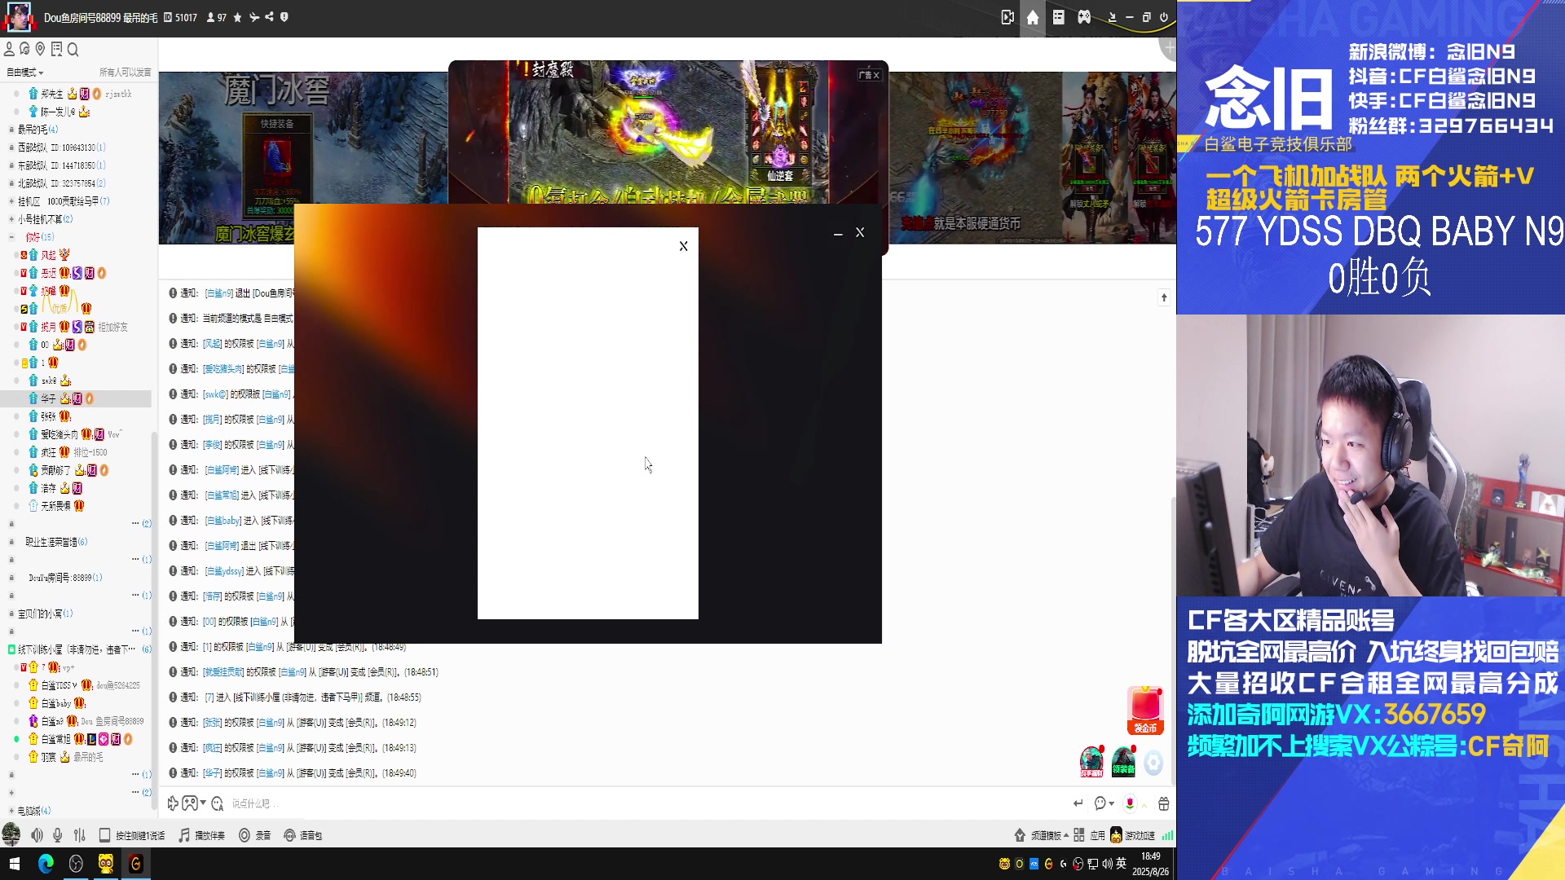This screenshot has width=1565, height=880.
Task: Open the video playback icon in top bar
Action: (x=1007, y=17)
